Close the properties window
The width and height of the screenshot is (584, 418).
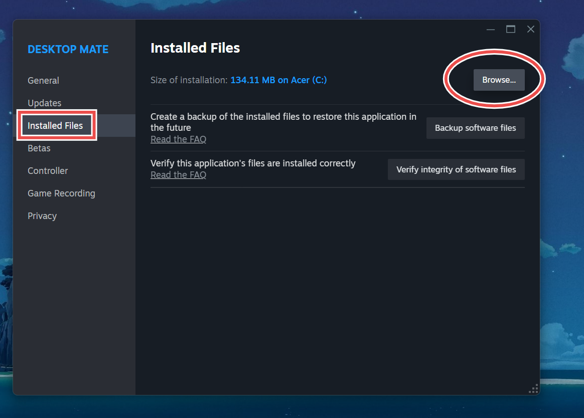pyautogui.click(x=531, y=30)
